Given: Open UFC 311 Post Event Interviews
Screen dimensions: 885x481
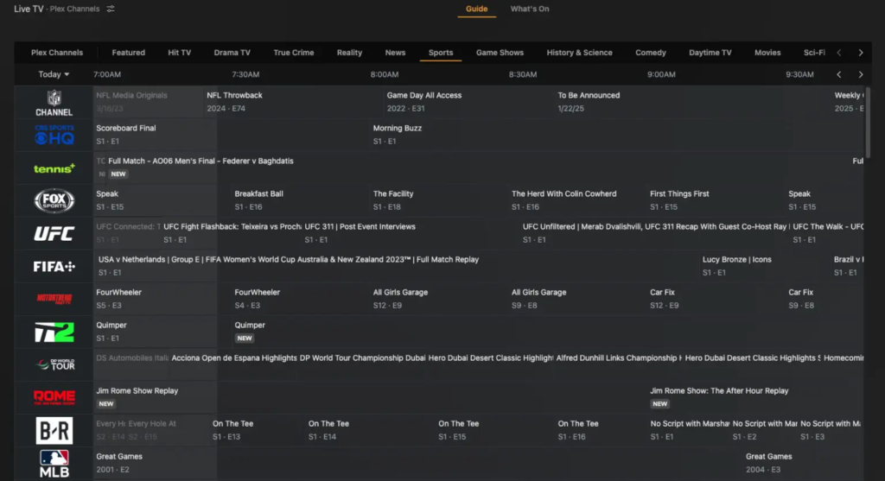Looking at the screenshot, I should click(x=411, y=233).
